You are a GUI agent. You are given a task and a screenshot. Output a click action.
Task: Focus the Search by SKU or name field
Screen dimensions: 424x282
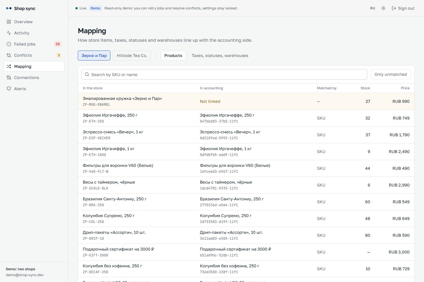click(224, 74)
